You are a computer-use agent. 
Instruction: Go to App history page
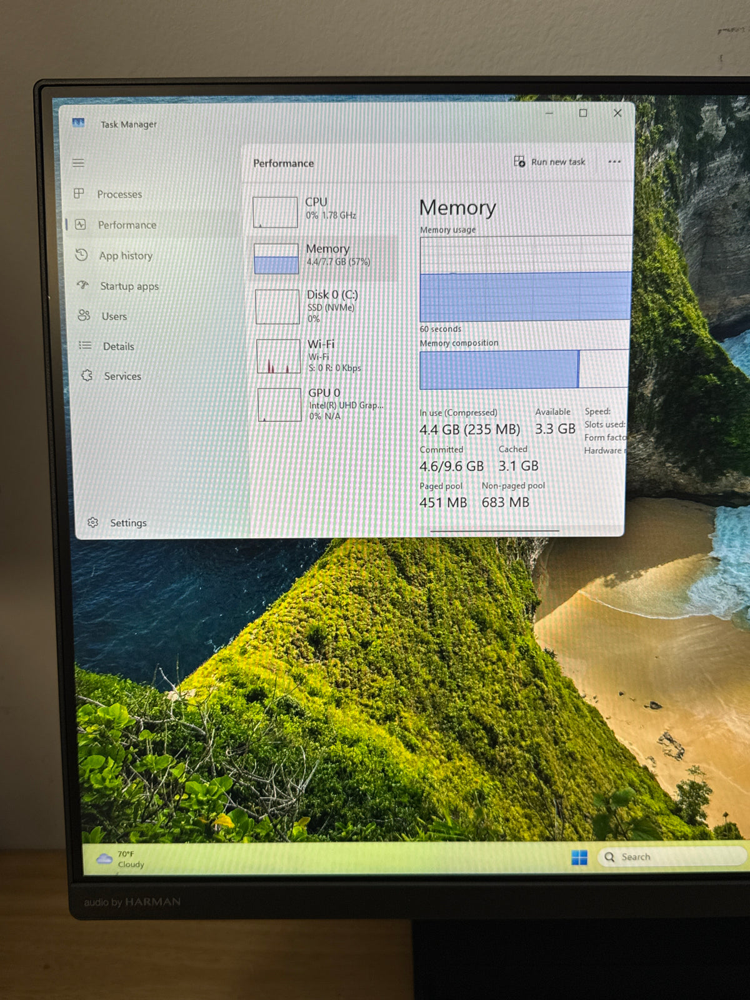(x=126, y=256)
